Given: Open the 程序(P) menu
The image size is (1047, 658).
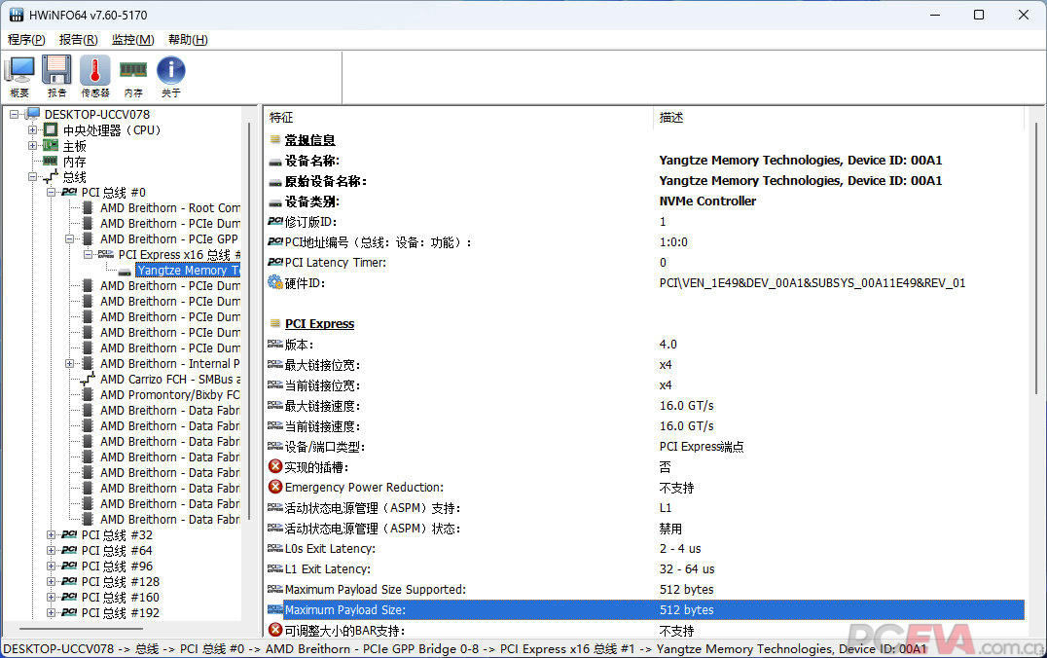Looking at the screenshot, I should click(x=26, y=39).
